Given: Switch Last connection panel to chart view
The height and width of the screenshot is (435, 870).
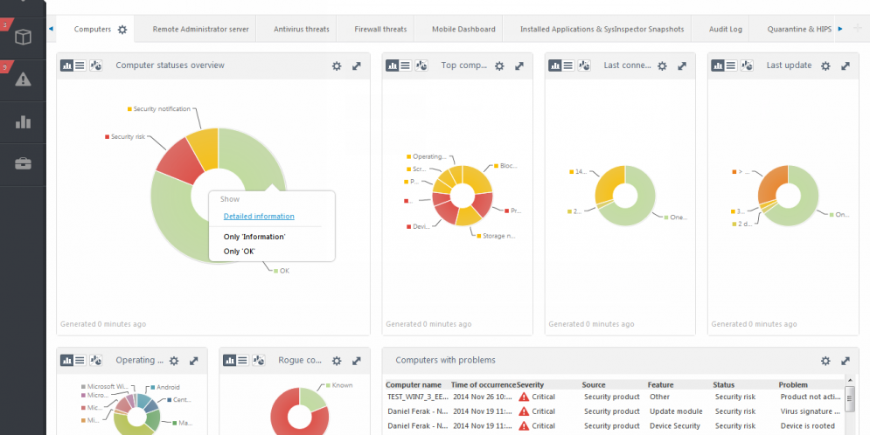Looking at the screenshot, I should click(555, 66).
